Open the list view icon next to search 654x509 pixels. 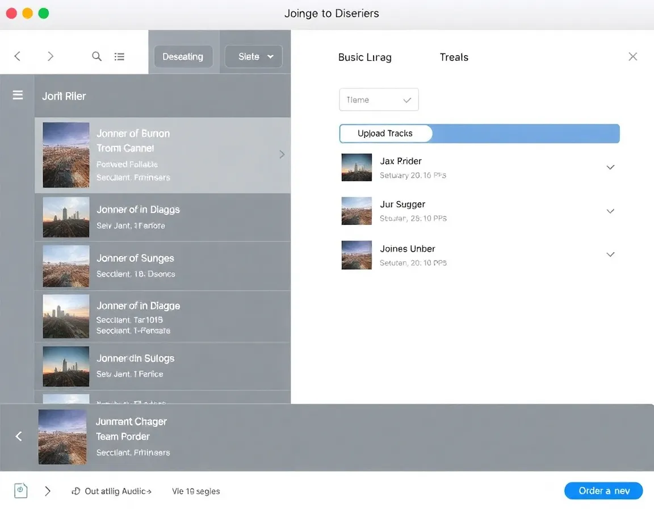(119, 56)
